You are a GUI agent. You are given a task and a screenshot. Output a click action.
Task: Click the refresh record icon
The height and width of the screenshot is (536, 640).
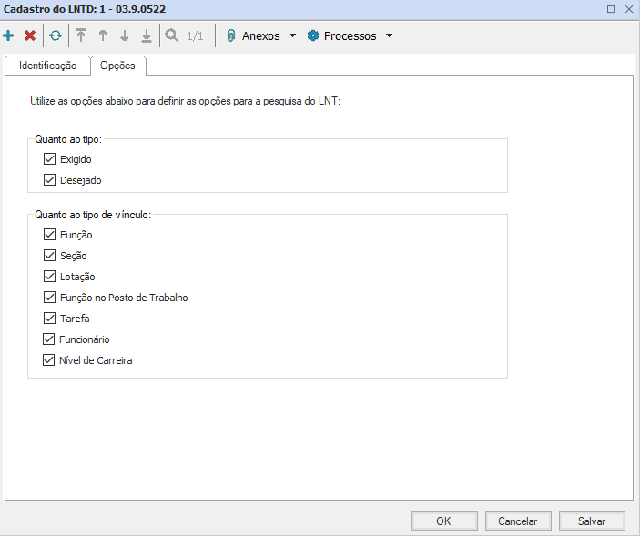coord(56,36)
